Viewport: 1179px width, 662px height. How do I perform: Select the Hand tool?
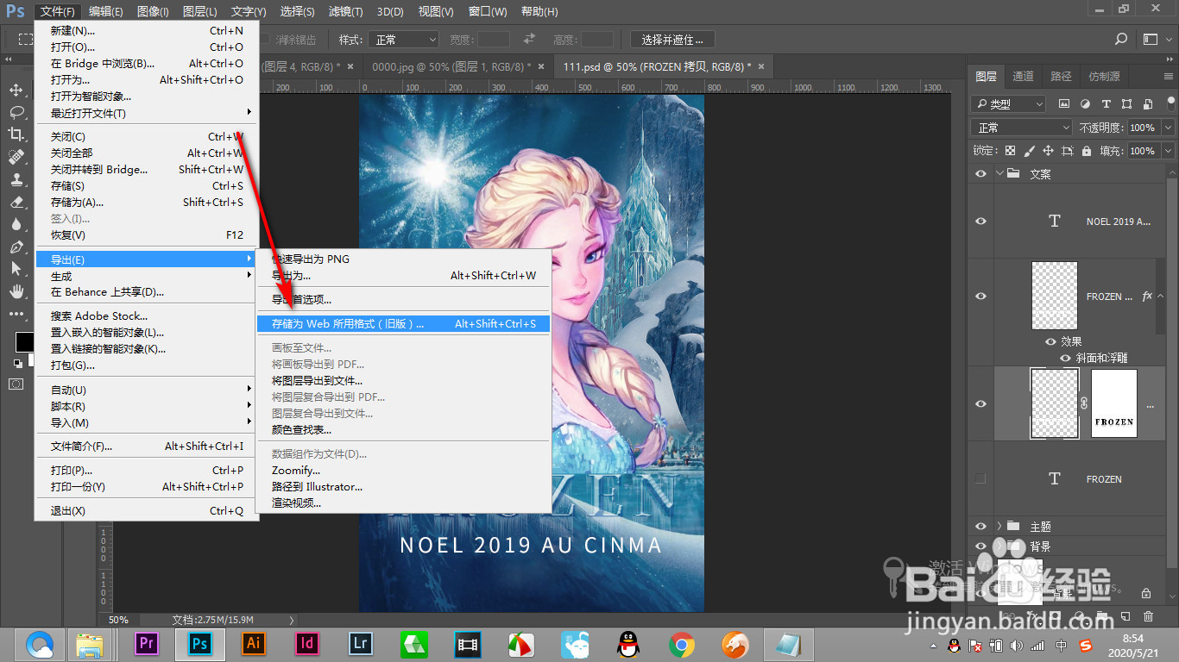pyautogui.click(x=16, y=291)
